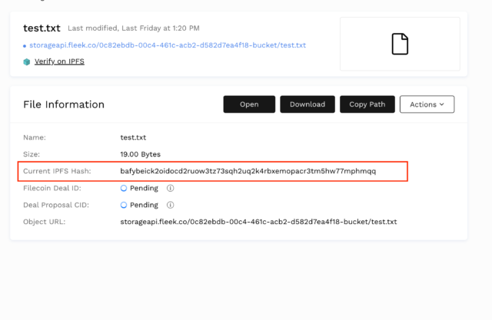Click the info icon beside Deal Proposal CID
492x320 pixels.
tap(170, 205)
